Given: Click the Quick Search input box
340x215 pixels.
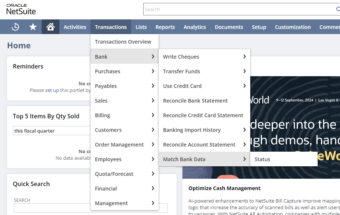Looking at the screenshot, I should 51,208.
